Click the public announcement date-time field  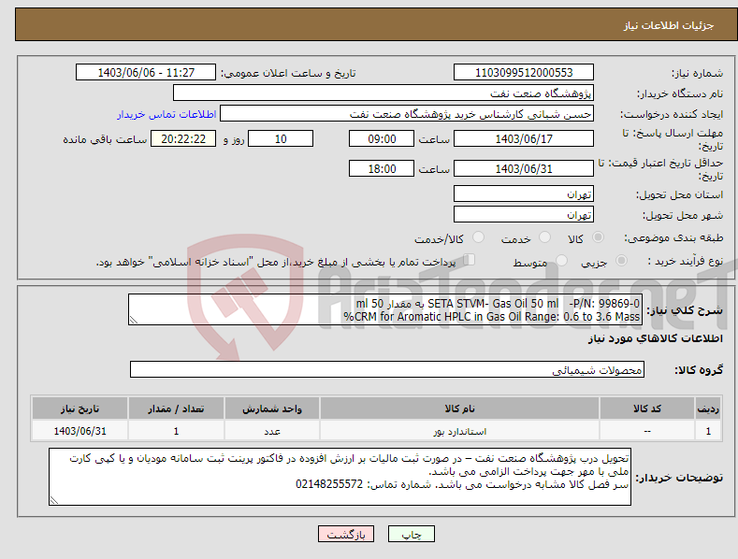(146, 73)
